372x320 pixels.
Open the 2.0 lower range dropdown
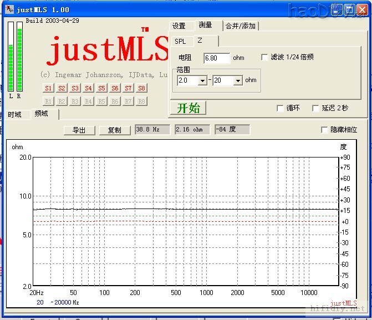pyautogui.click(x=202, y=80)
